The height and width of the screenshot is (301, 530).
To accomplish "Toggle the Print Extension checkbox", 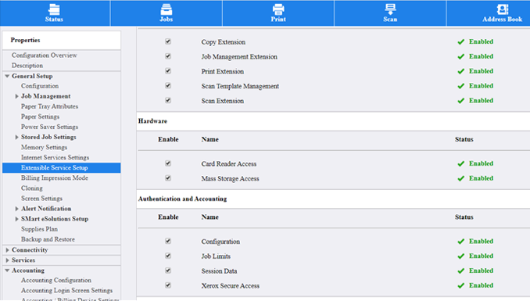I will point(168,70).
